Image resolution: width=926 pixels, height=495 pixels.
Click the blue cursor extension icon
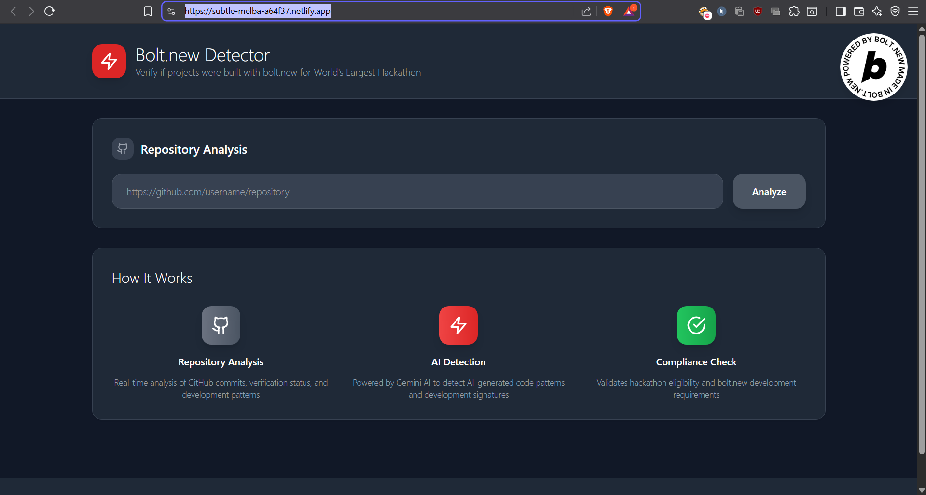pos(722,11)
